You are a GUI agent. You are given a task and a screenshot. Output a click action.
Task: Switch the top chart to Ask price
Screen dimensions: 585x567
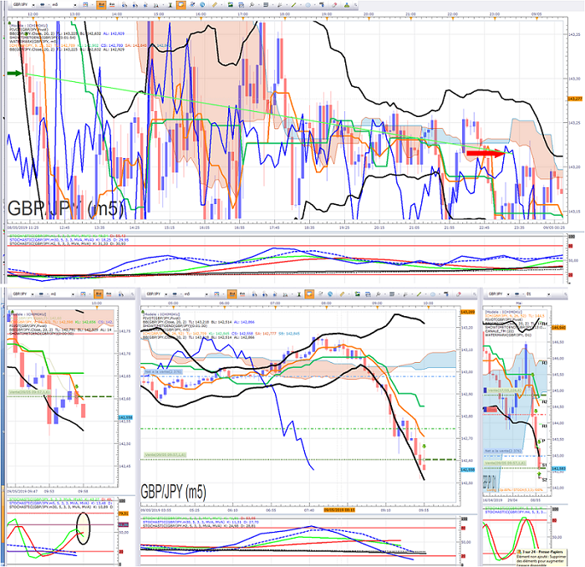point(112,5)
